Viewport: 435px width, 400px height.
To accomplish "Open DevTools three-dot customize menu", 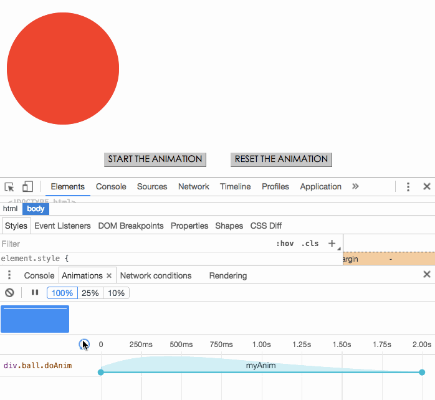I will pos(408,187).
